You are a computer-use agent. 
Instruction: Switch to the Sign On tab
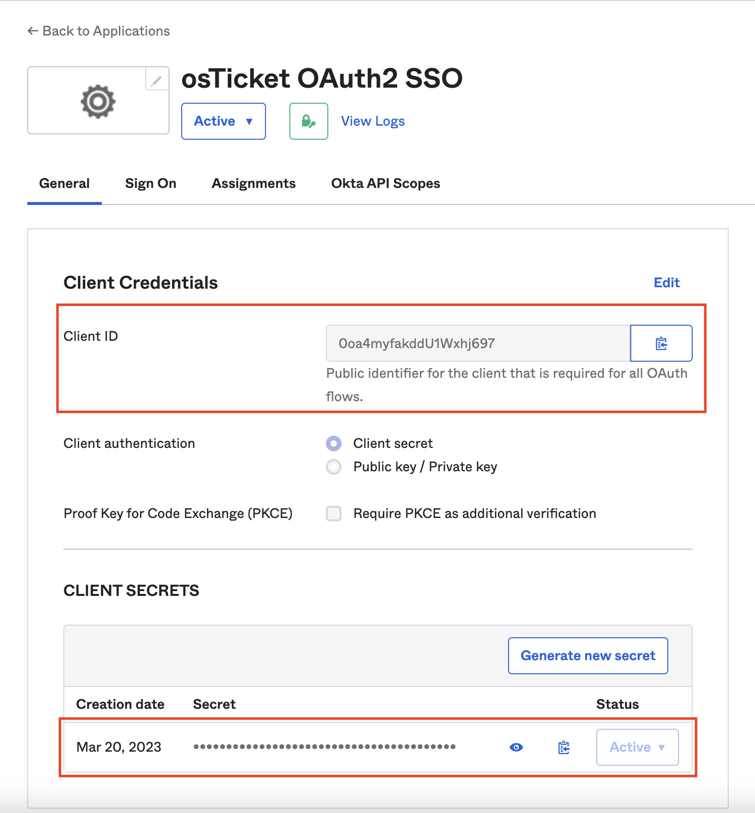click(151, 183)
